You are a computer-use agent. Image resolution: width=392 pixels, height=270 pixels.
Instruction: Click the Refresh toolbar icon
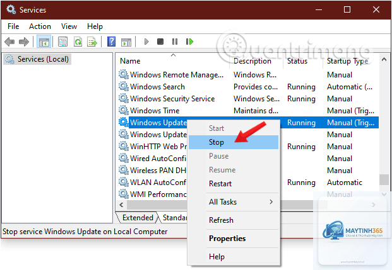pos(78,42)
